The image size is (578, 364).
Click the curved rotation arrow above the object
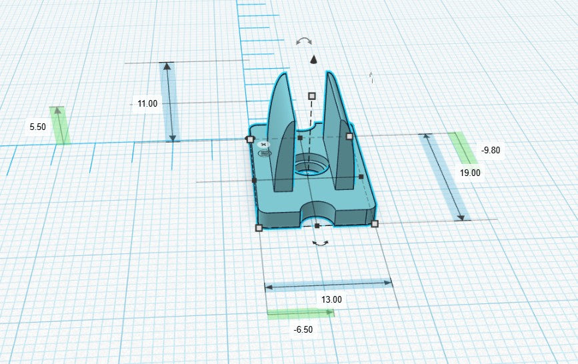click(x=304, y=41)
